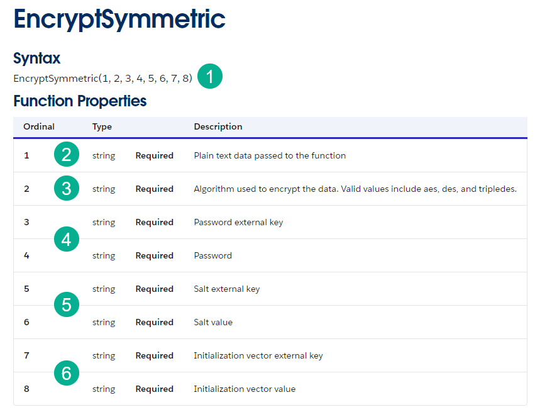Viewport: 535px width, 412px height.
Task: Click the 'Password external key' row description
Action: 238,222
